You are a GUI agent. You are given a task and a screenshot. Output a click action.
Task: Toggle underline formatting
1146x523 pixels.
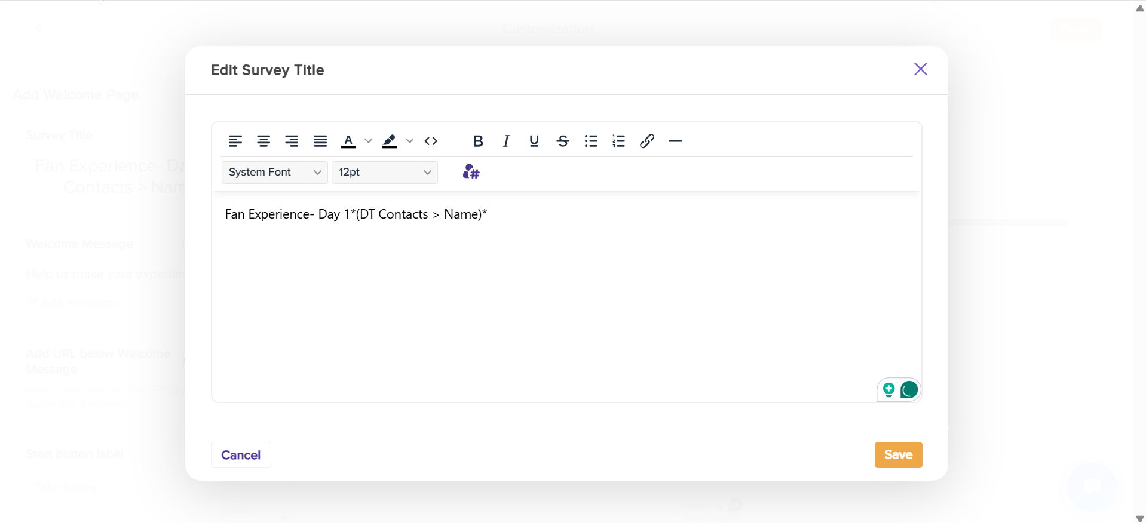(534, 141)
